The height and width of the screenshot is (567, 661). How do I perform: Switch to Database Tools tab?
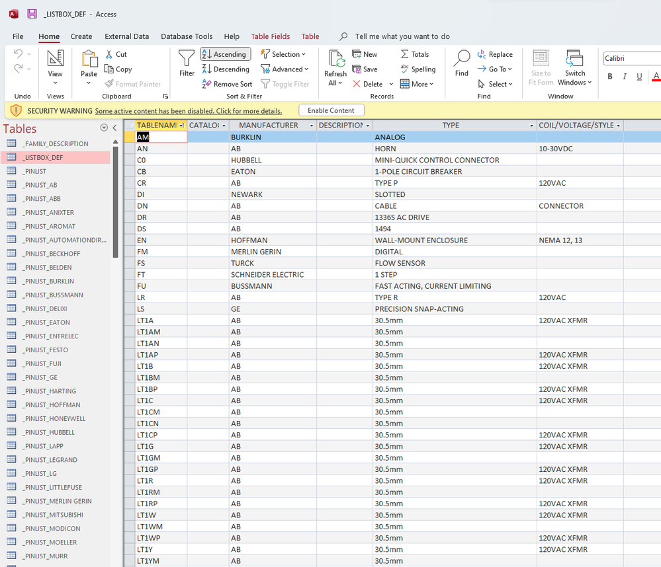point(187,36)
